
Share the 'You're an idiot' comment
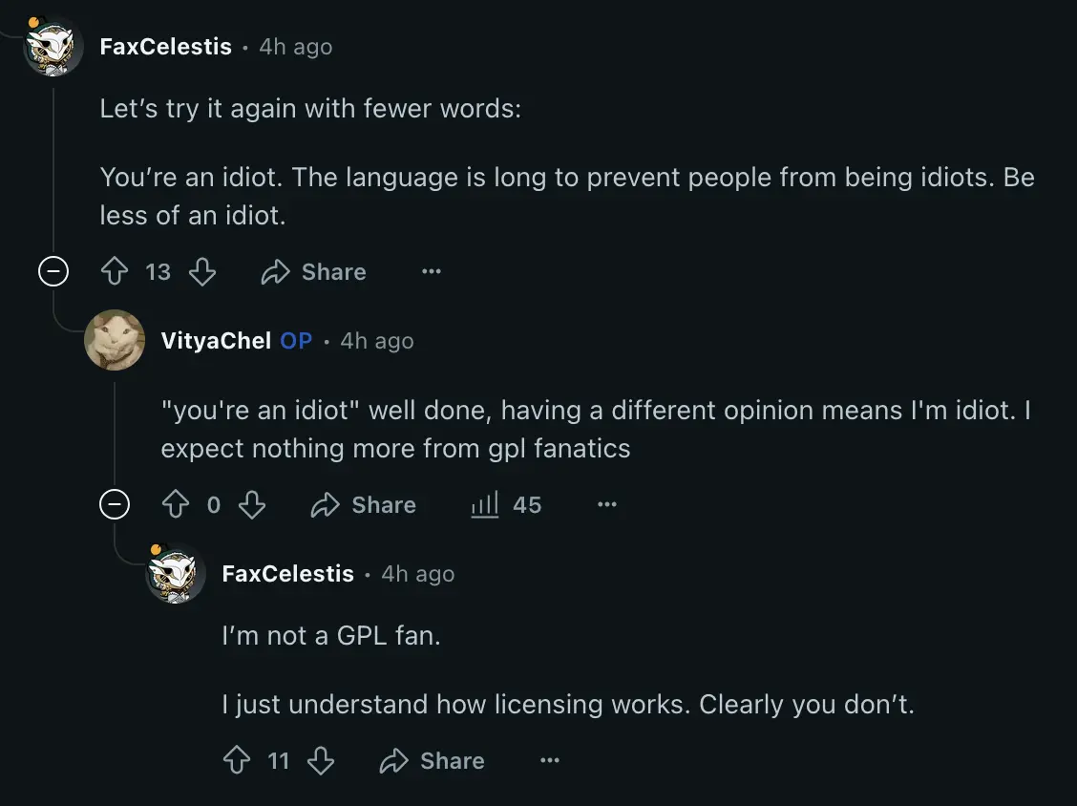pos(314,271)
